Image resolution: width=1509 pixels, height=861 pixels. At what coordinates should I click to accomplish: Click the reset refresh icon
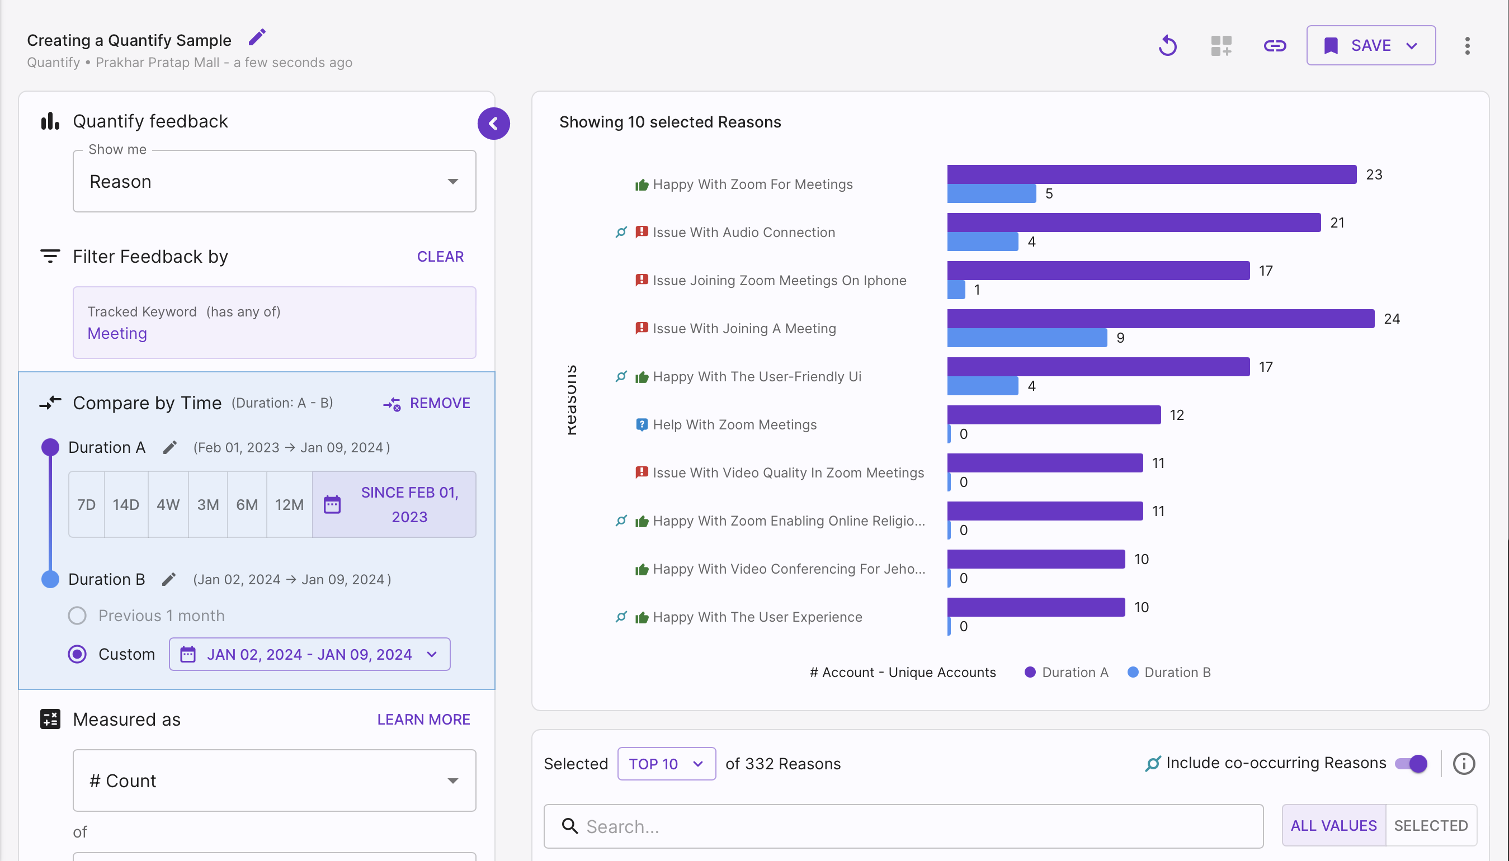point(1168,45)
